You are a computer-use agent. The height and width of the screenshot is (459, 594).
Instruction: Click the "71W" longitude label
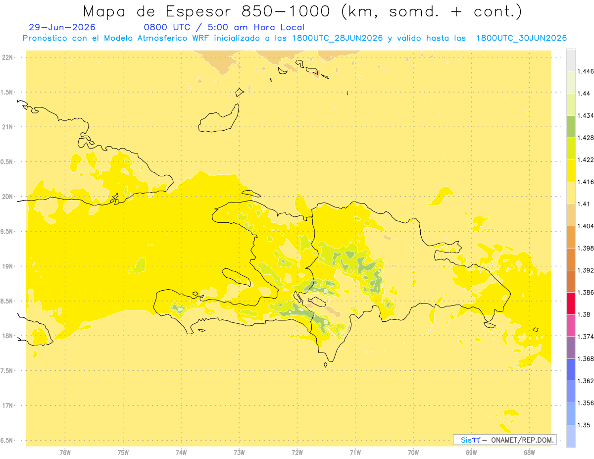(355, 453)
